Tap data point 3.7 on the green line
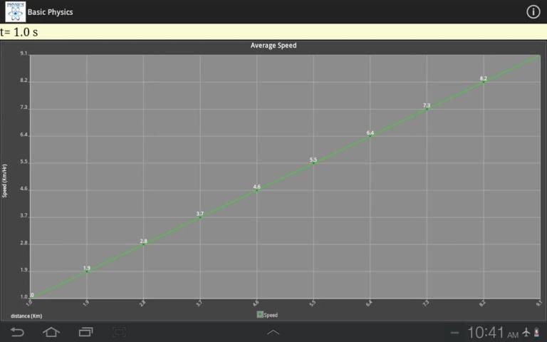 point(200,217)
